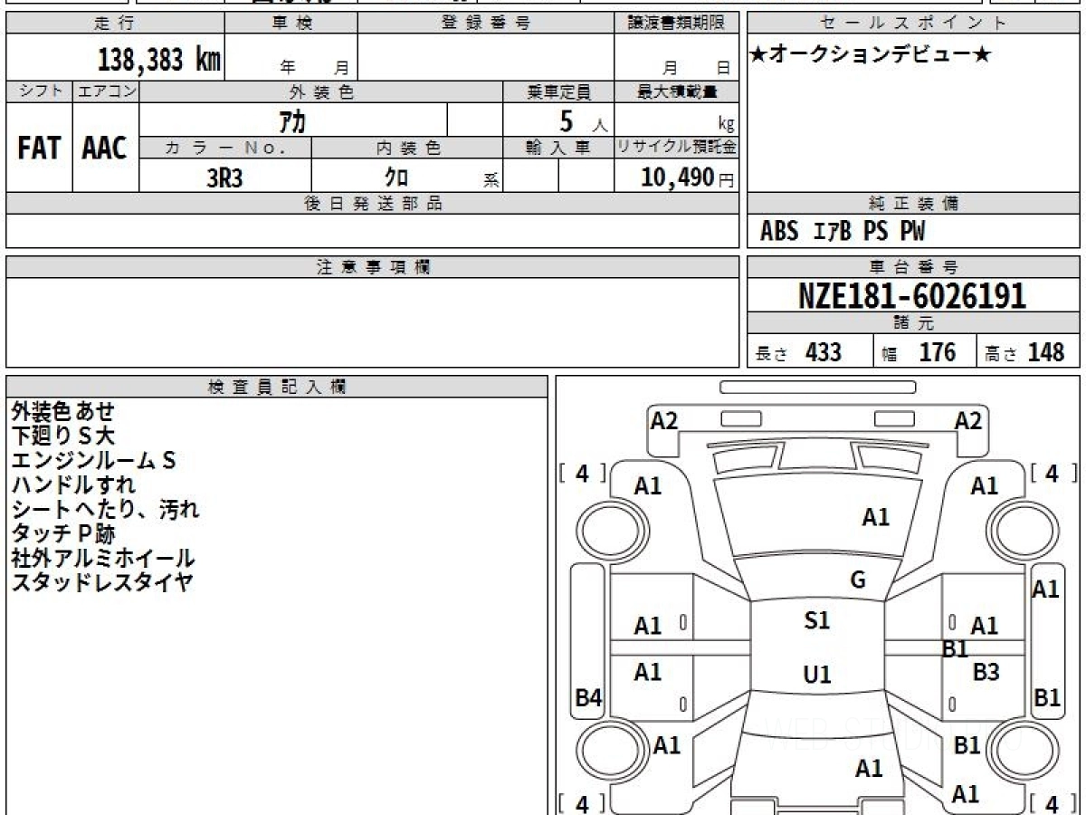
Task: Select the color code "3R3"
Action: coord(224,177)
